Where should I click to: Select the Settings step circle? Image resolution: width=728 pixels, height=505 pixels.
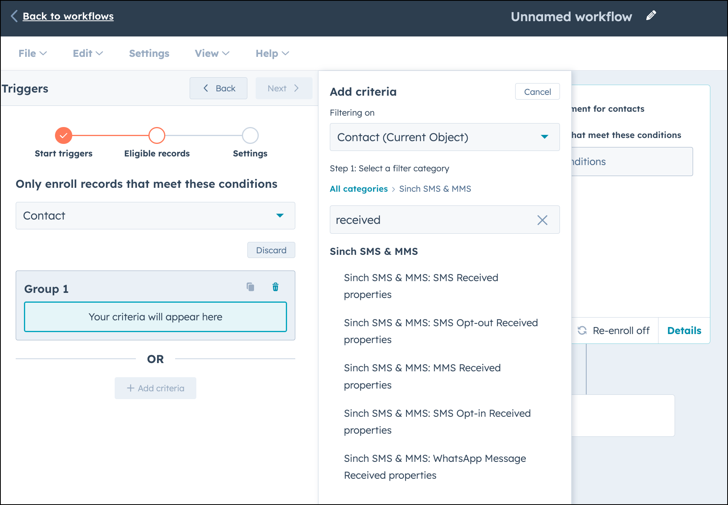pos(250,136)
